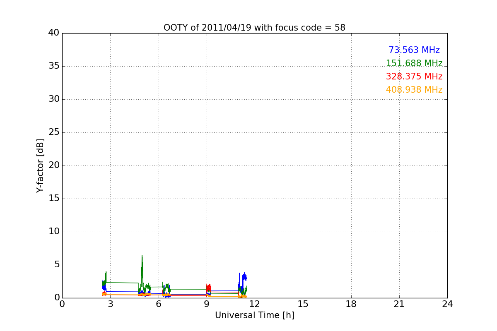
Task: Click the x-axis tick label 12
Action: (255, 304)
